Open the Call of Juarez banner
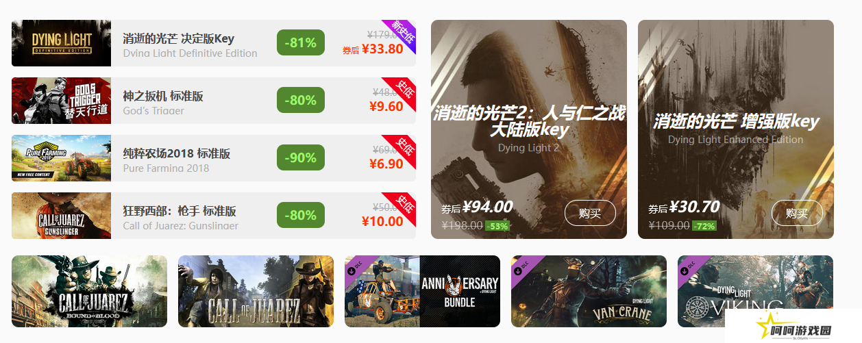Image resolution: width=862 pixels, height=343 pixels. click(x=256, y=292)
